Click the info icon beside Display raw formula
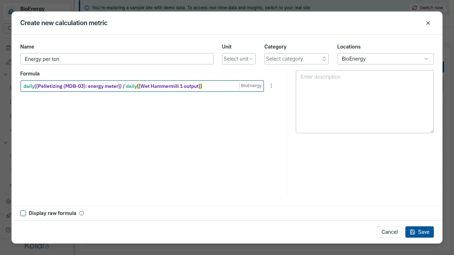 pos(82,213)
